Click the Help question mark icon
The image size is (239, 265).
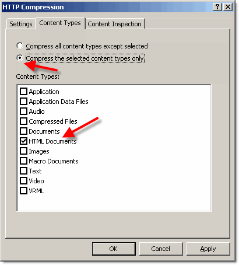(x=217, y=7)
